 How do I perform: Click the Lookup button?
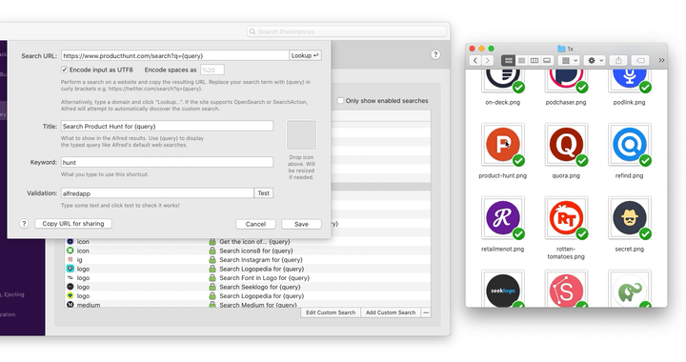point(305,55)
